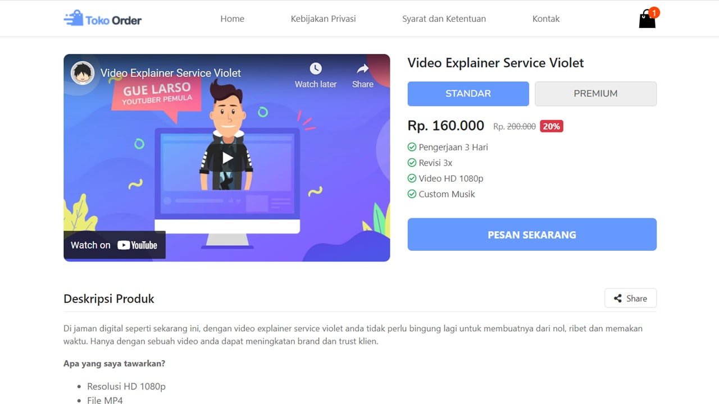The height and width of the screenshot is (404, 719).
Task: Click the cart notification badge
Action: (654, 12)
